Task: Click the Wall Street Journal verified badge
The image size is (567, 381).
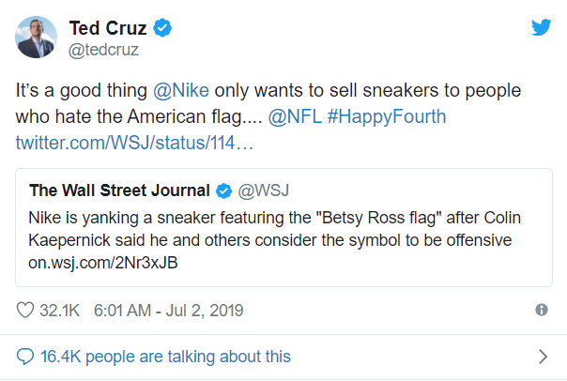Action: 223,190
